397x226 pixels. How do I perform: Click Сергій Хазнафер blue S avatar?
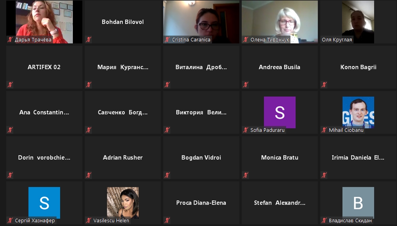[44, 202]
